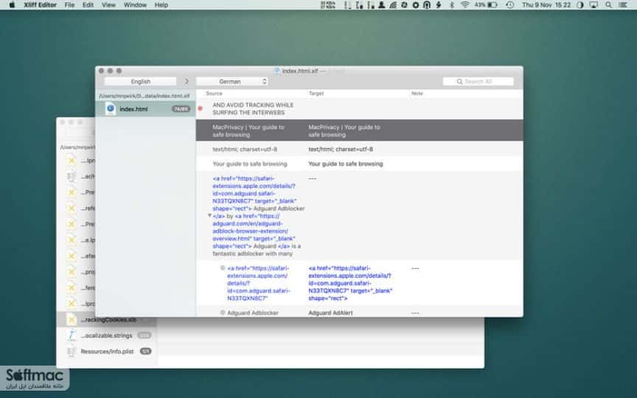Click the lightning bolt menu bar icon
This screenshot has width=637, height=398.
[x=439, y=5]
